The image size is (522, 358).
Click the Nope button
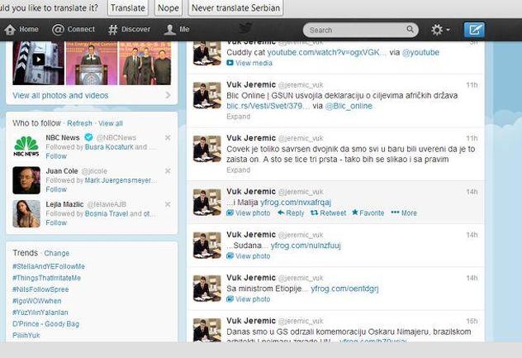(x=168, y=8)
